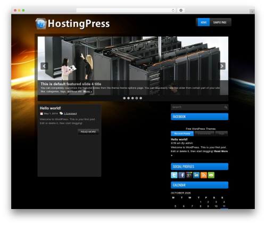Select the fifth slider pagination dot

[x=140, y=98]
